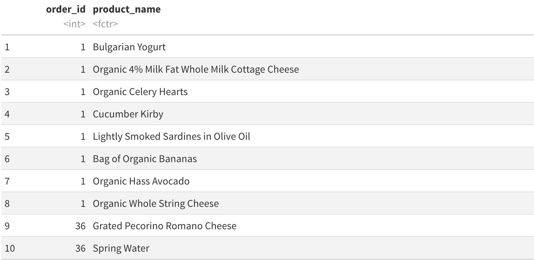Select the Cucumber Kirby row
Screen dimensions: 534x260
(x=267, y=114)
